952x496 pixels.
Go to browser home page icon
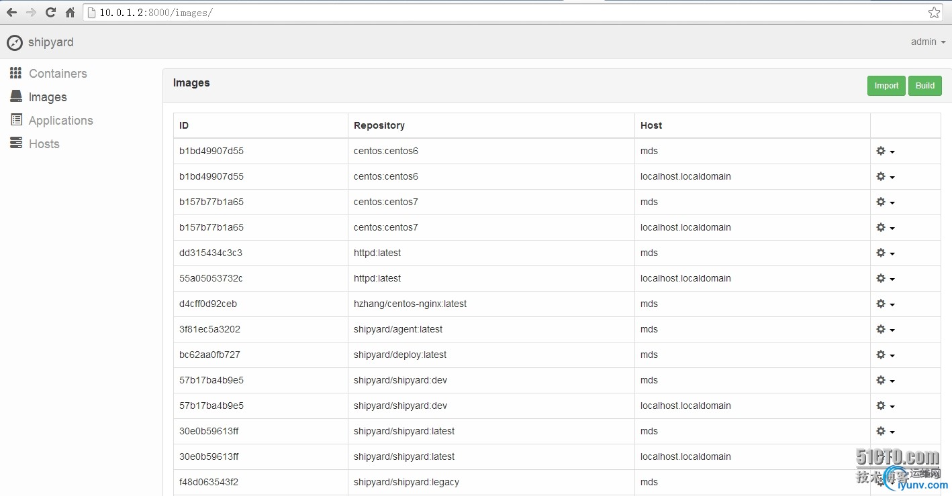70,12
